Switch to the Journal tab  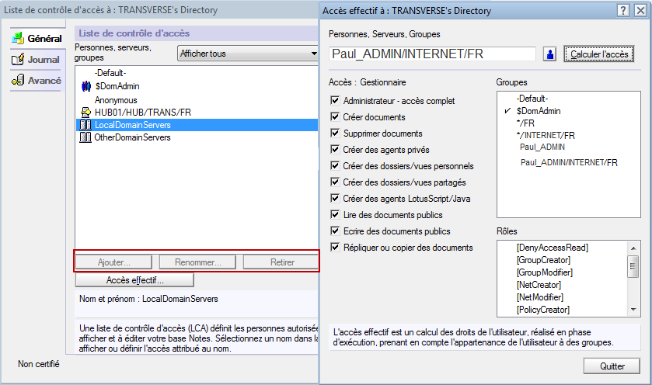coord(37,60)
